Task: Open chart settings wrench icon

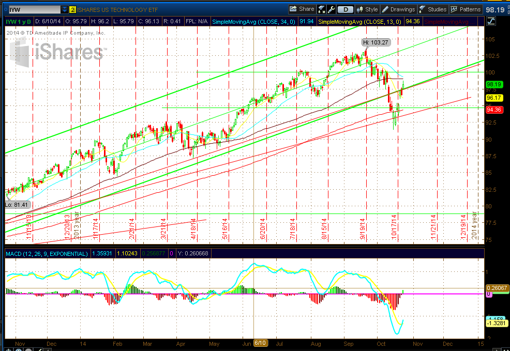Action: [x=331, y=9]
